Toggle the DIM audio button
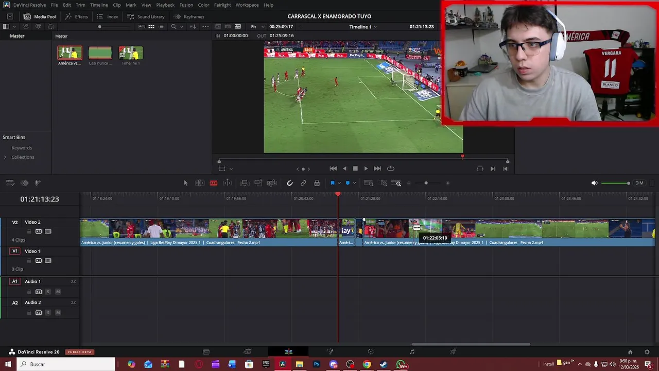This screenshot has height=371, width=659. [x=639, y=183]
